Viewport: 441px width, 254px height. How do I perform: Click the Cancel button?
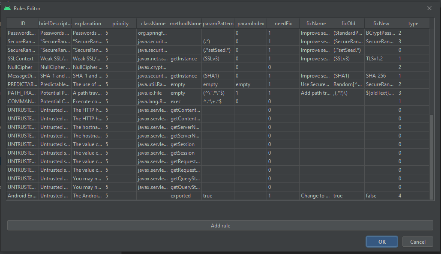pyautogui.click(x=418, y=242)
